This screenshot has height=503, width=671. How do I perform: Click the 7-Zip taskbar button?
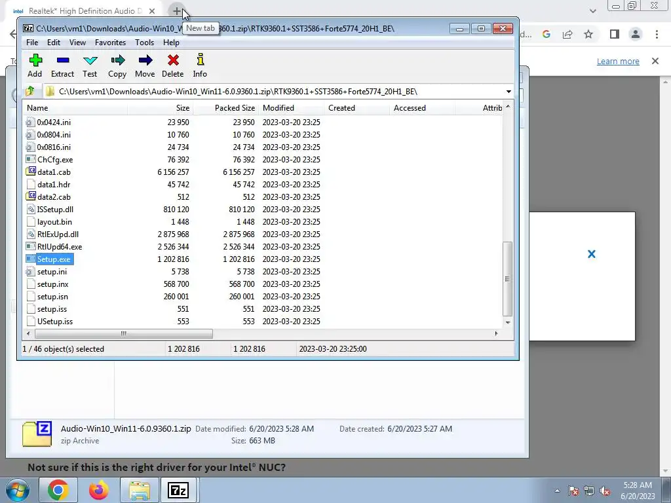coord(178,490)
